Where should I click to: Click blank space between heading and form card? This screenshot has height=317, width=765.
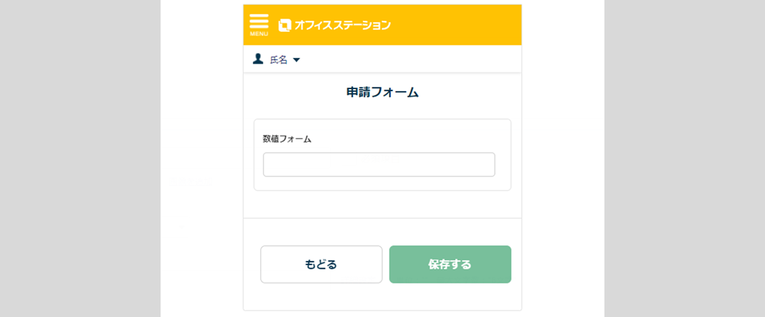coord(382,110)
